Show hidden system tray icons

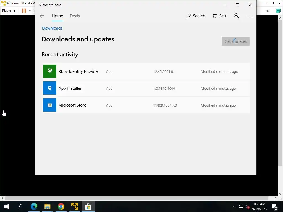234,206
